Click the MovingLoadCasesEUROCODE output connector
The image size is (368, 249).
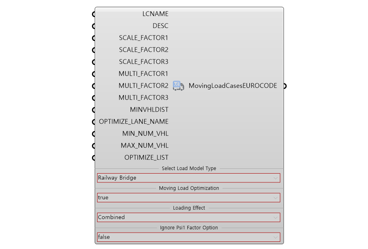[284, 86]
